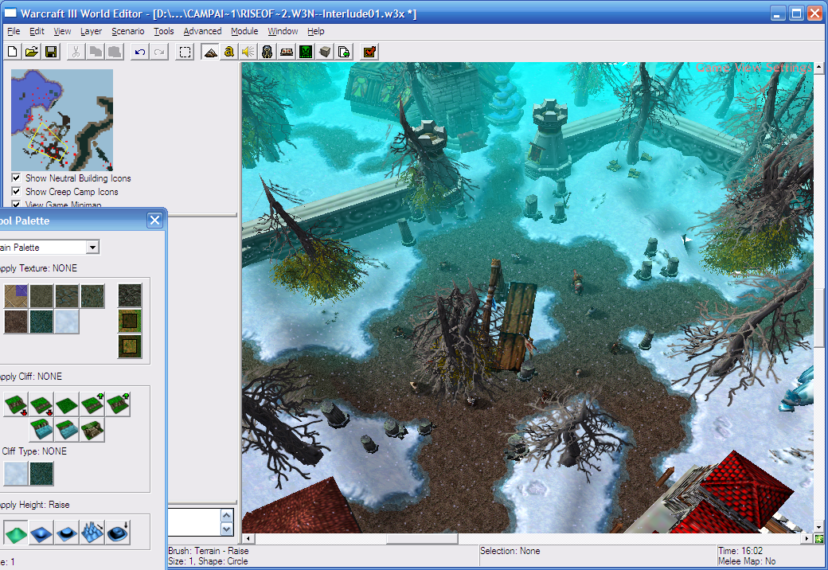The width and height of the screenshot is (828, 570).
Task: Click 'Melee Map: No' status text
Action: coord(747,561)
